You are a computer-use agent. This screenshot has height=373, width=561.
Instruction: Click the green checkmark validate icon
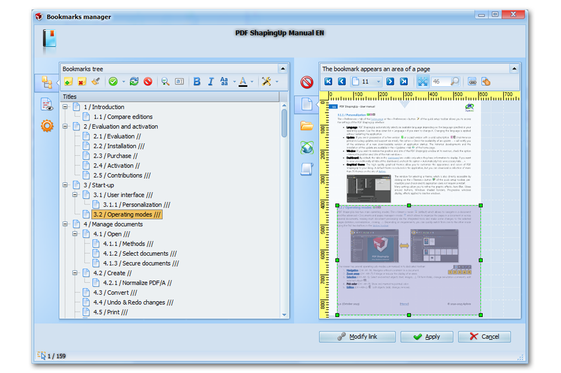click(x=113, y=82)
